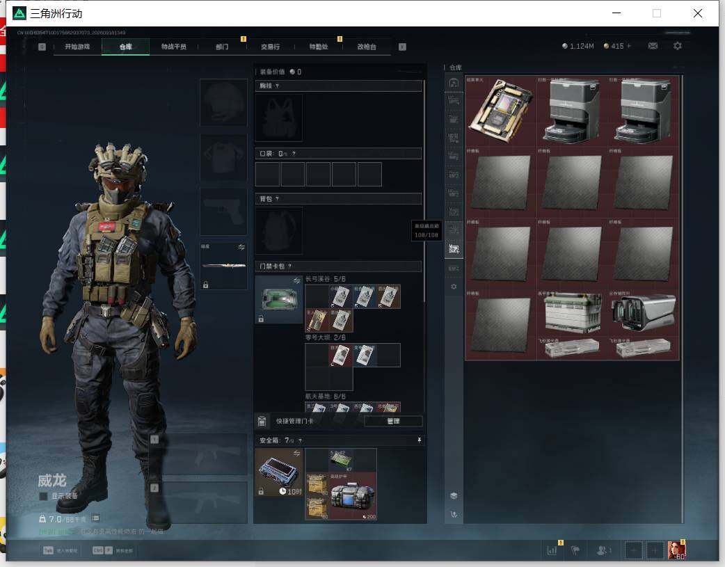Click the swap icon on the 门禁卡包 case
725x567 pixels.
coord(296,281)
